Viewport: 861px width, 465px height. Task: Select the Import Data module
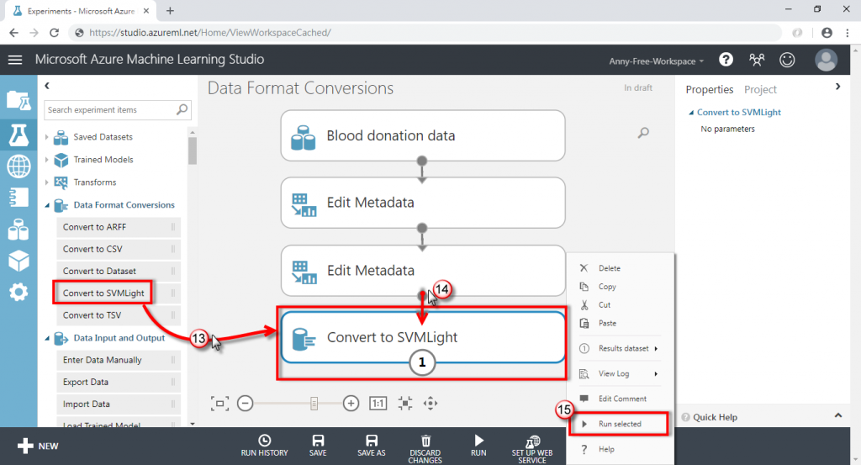[118, 404]
